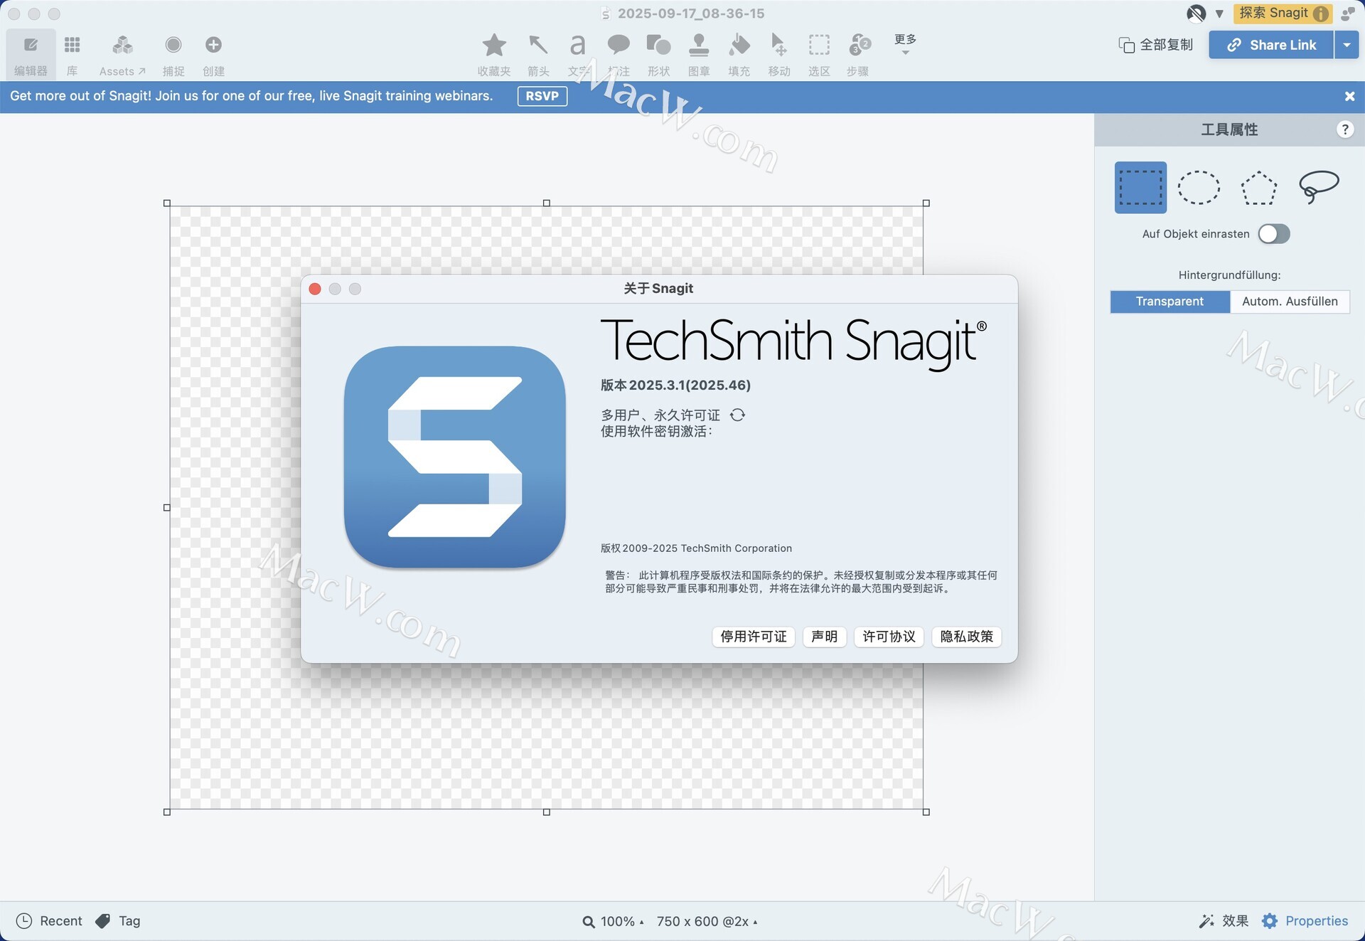Image resolution: width=1365 pixels, height=941 pixels.
Task: Select the Step numbering tool
Action: 859,54
